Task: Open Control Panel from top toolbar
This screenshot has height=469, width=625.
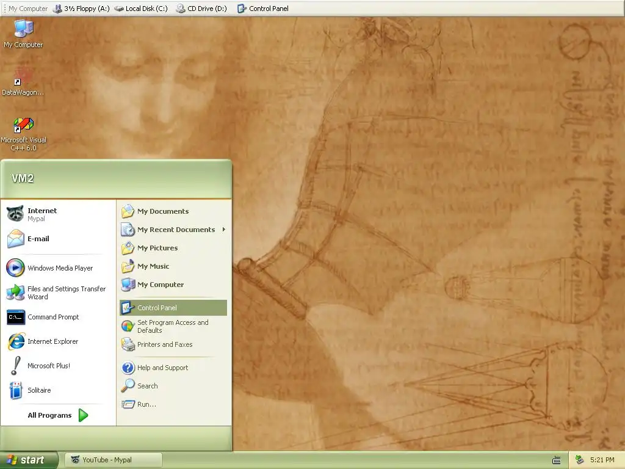Action: [263, 9]
